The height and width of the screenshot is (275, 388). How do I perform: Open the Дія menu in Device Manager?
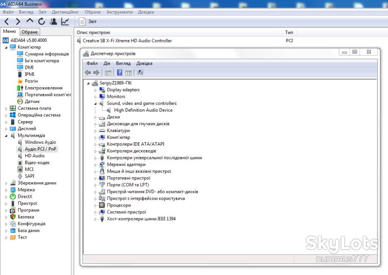(x=106, y=64)
